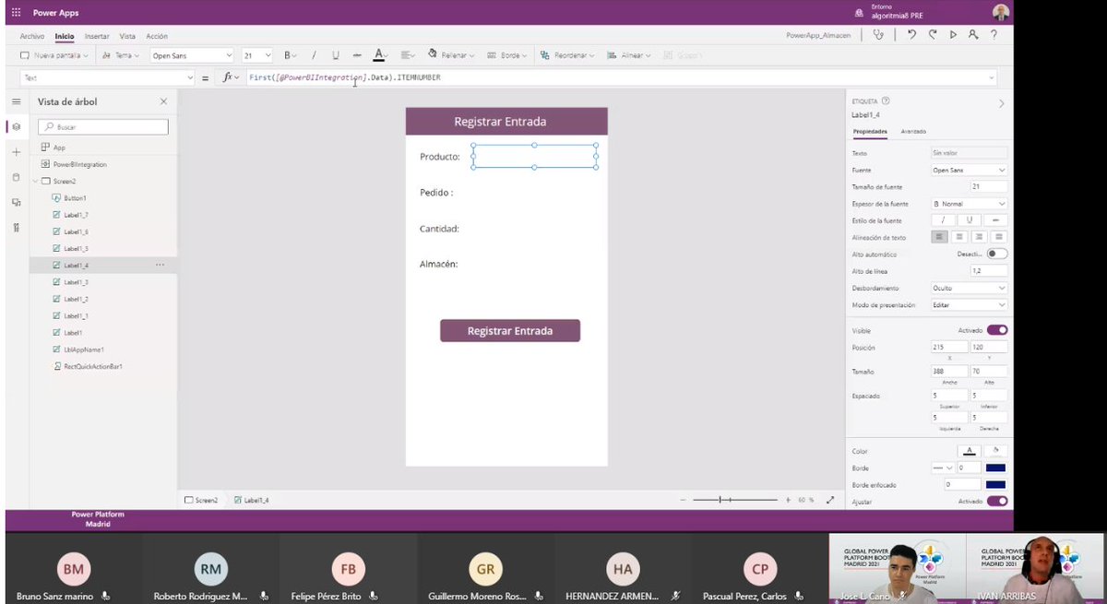The image size is (1107, 604).
Task: Collapse the properties panel chevron
Action: (1002, 104)
